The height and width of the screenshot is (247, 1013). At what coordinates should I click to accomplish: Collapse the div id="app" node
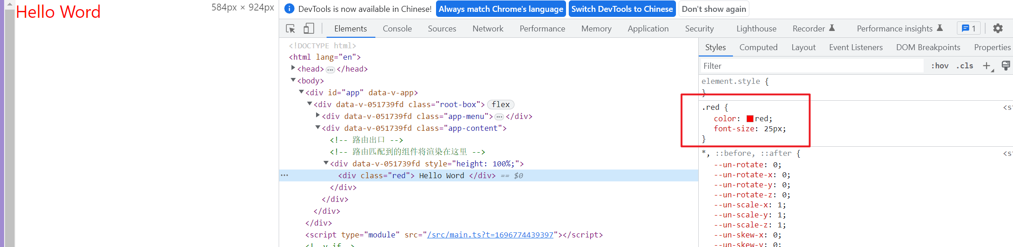tap(301, 92)
